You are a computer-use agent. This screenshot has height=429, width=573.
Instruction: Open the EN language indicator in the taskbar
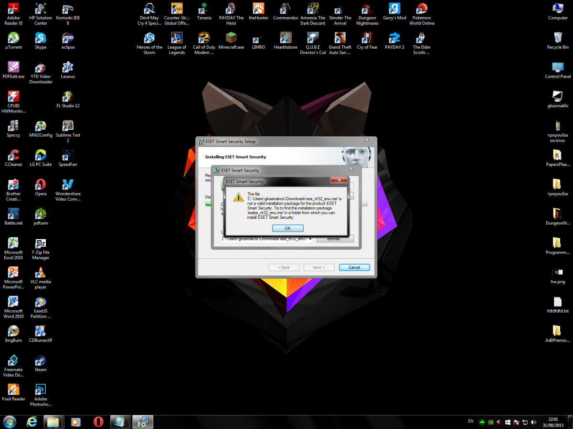pyautogui.click(x=470, y=421)
